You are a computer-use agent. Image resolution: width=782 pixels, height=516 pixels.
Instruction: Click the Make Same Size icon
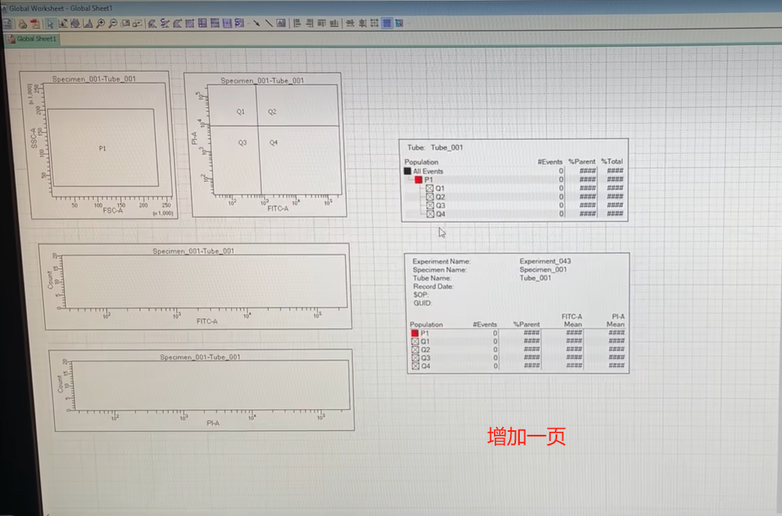pos(374,24)
